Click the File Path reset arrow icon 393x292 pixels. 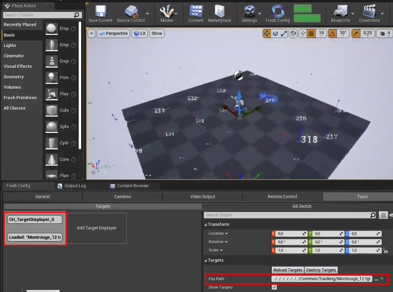(382, 279)
